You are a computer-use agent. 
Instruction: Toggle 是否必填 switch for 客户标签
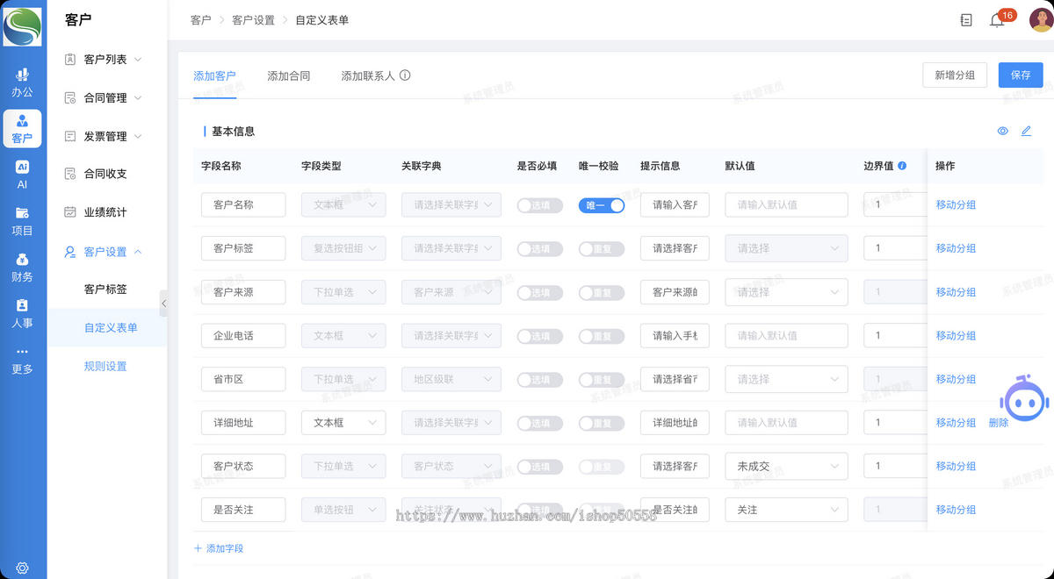[x=539, y=248]
